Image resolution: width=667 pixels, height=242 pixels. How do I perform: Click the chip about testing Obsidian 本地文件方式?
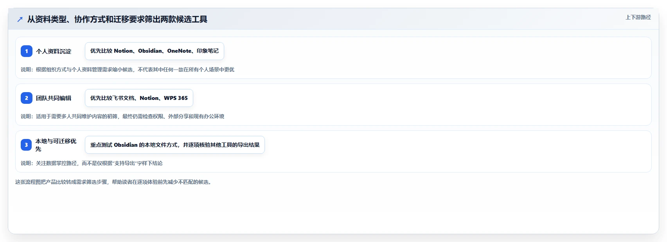175,145
